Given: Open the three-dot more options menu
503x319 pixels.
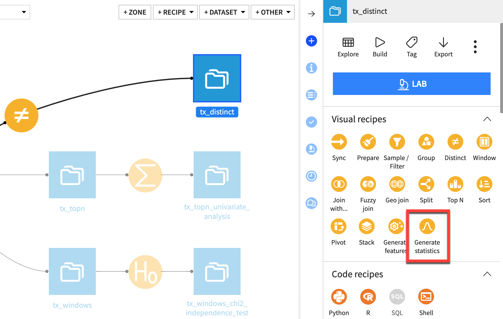Looking at the screenshot, I should point(475,46).
